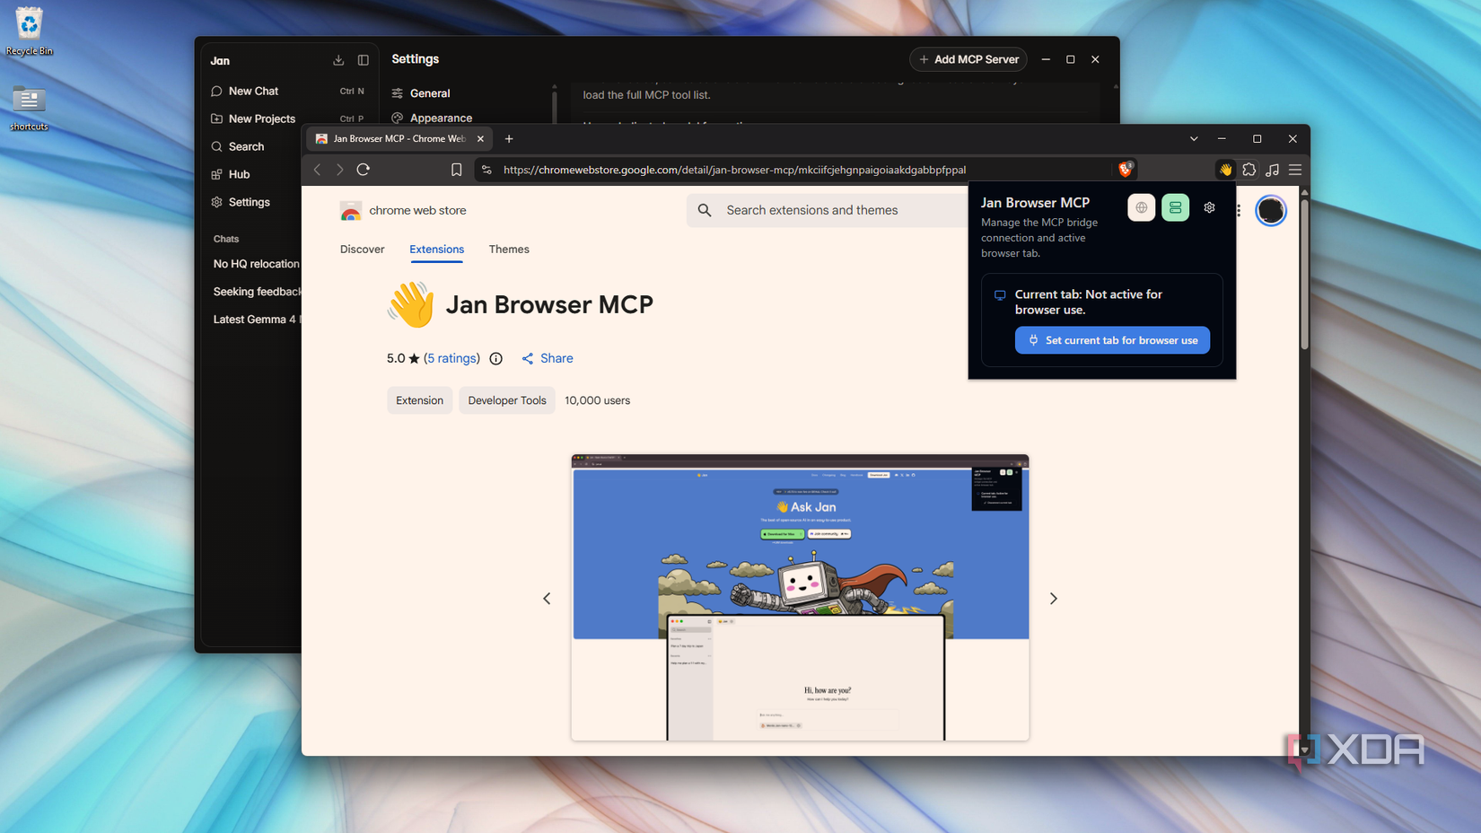Viewport: 1481px width, 833px height.
Task: Click the waving hand extension logo
Action: click(410, 304)
